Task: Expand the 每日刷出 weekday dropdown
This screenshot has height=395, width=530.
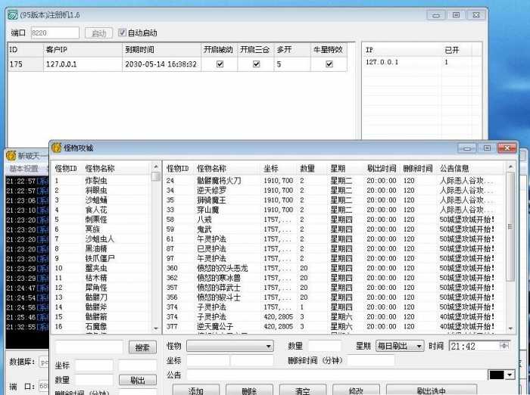Action: [x=419, y=346]
